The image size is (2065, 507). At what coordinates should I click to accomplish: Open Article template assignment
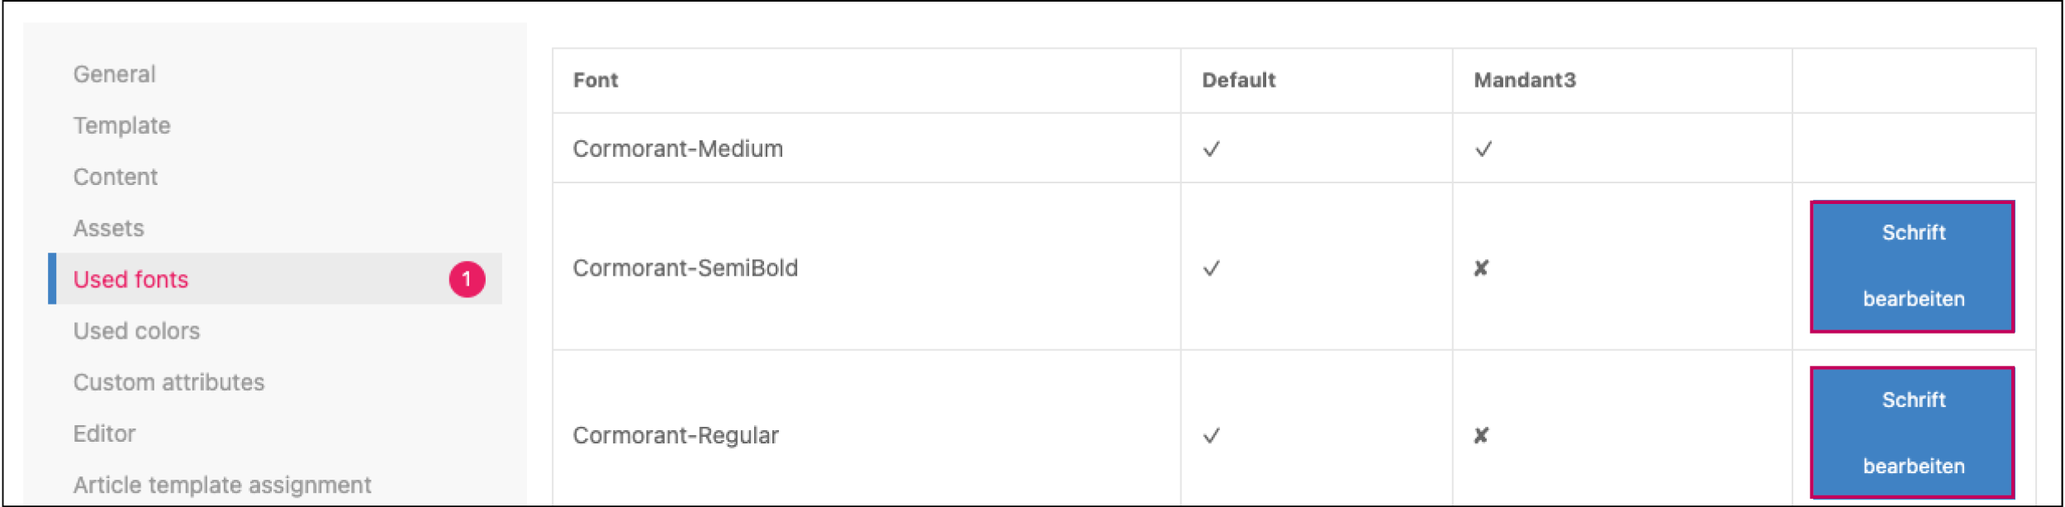pyautogui.click(x=222, y=485)
